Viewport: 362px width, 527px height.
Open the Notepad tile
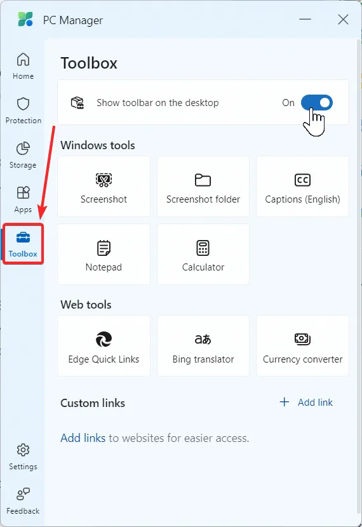104,255
